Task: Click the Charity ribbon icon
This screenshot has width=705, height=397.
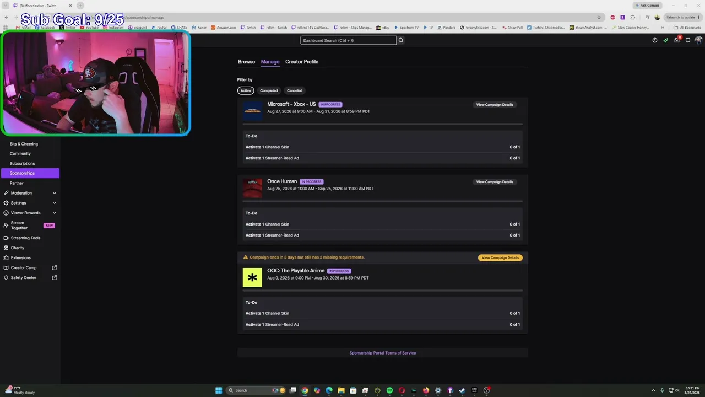Action: pyautogui.click(x=6, y=248)
